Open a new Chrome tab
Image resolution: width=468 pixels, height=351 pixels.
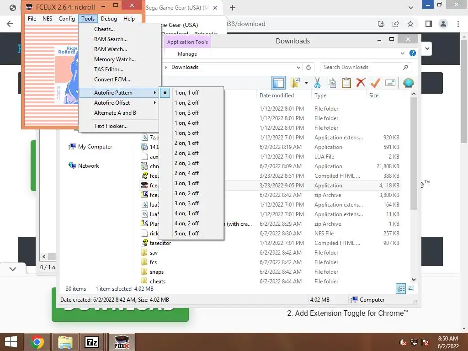pos(233,8)
